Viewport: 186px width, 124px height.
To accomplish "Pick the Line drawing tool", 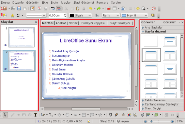I will [13, 115].
